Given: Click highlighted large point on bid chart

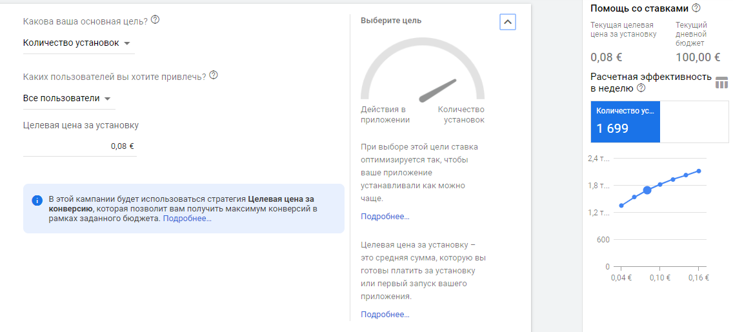Looking at the screenshot, I should click(647, 190).
